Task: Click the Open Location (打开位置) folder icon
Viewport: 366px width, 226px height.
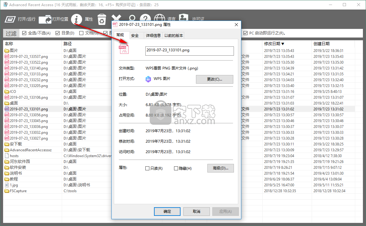Action: tap(45, 19)
